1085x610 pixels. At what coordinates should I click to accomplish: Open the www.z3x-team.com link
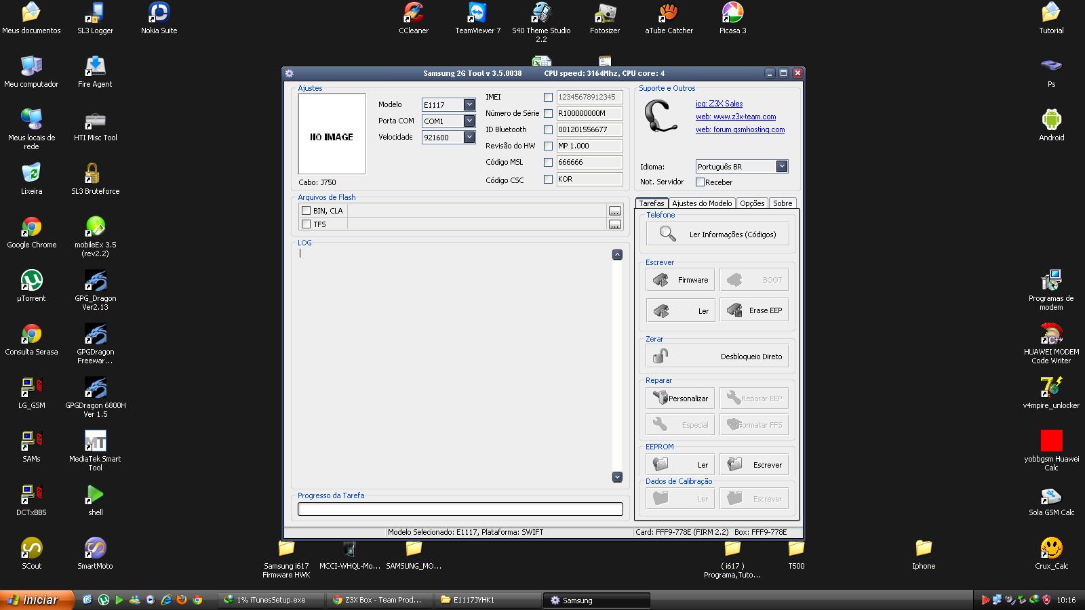(x=736, y=117)
